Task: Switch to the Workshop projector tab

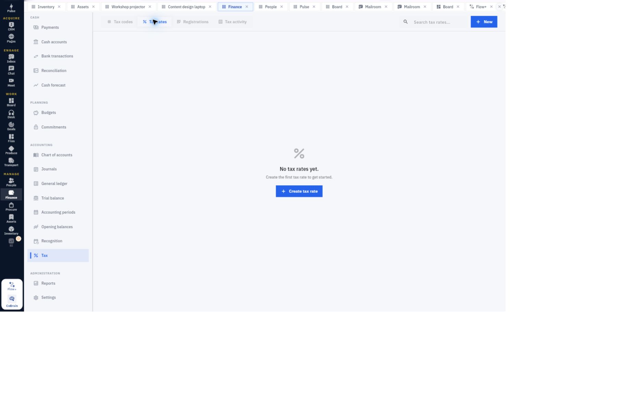Action: pyautogui.click(x=128, y=7)
